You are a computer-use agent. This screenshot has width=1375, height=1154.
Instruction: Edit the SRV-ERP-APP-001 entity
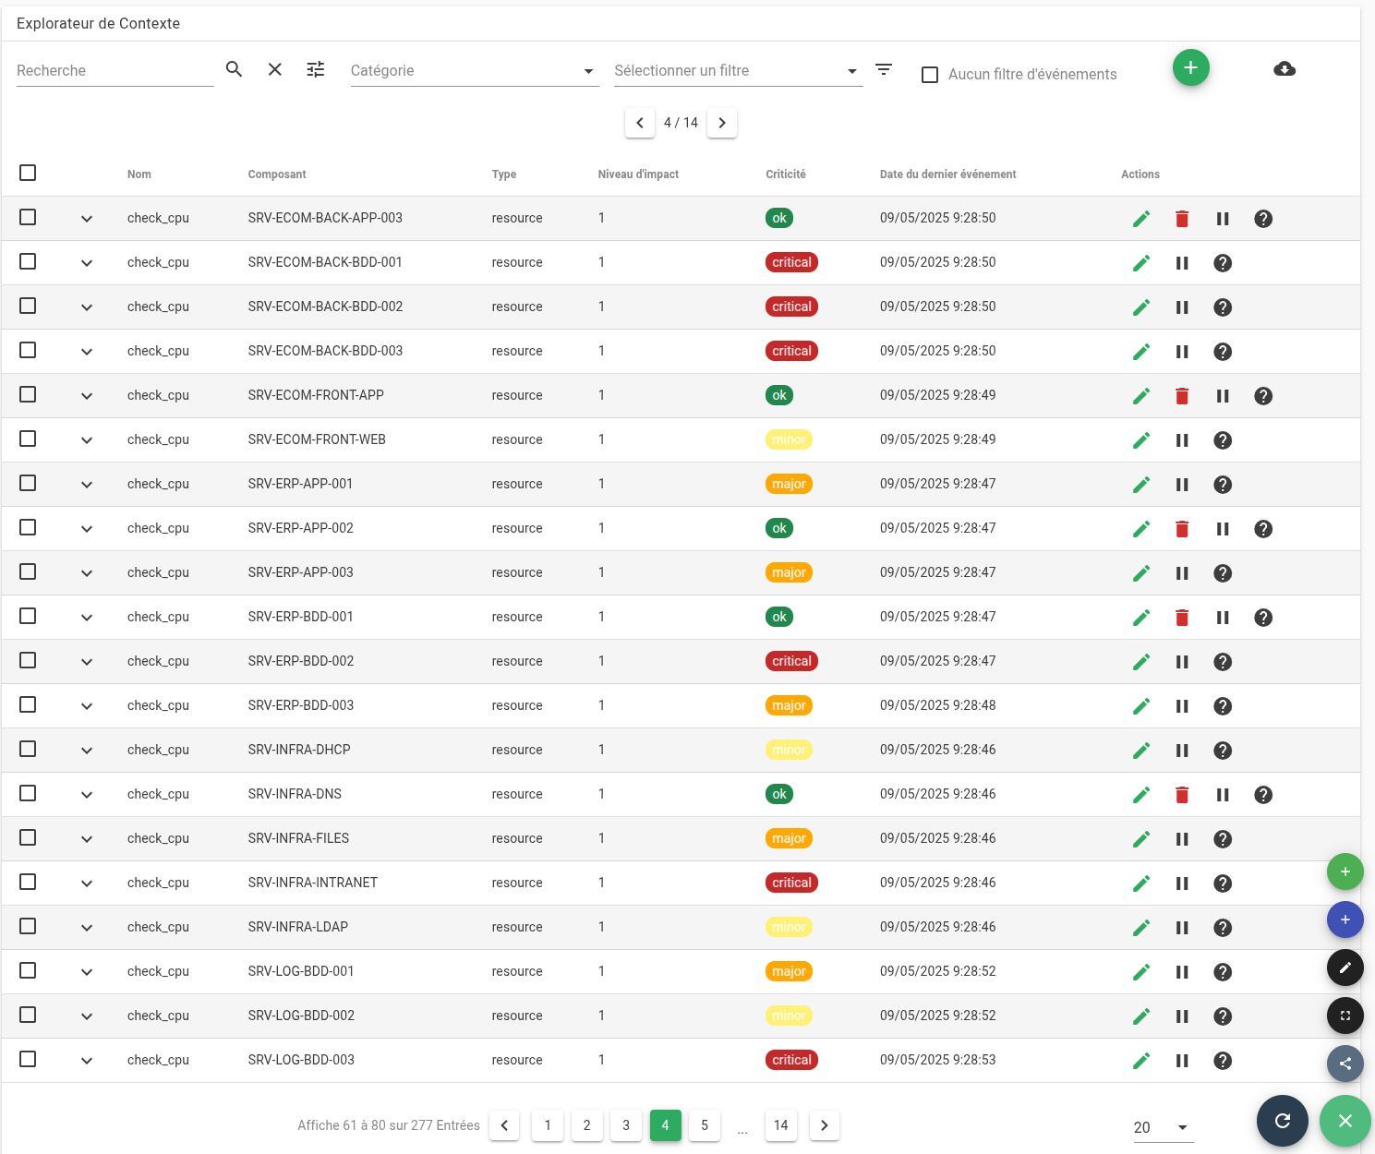[x=1141, y=485]
